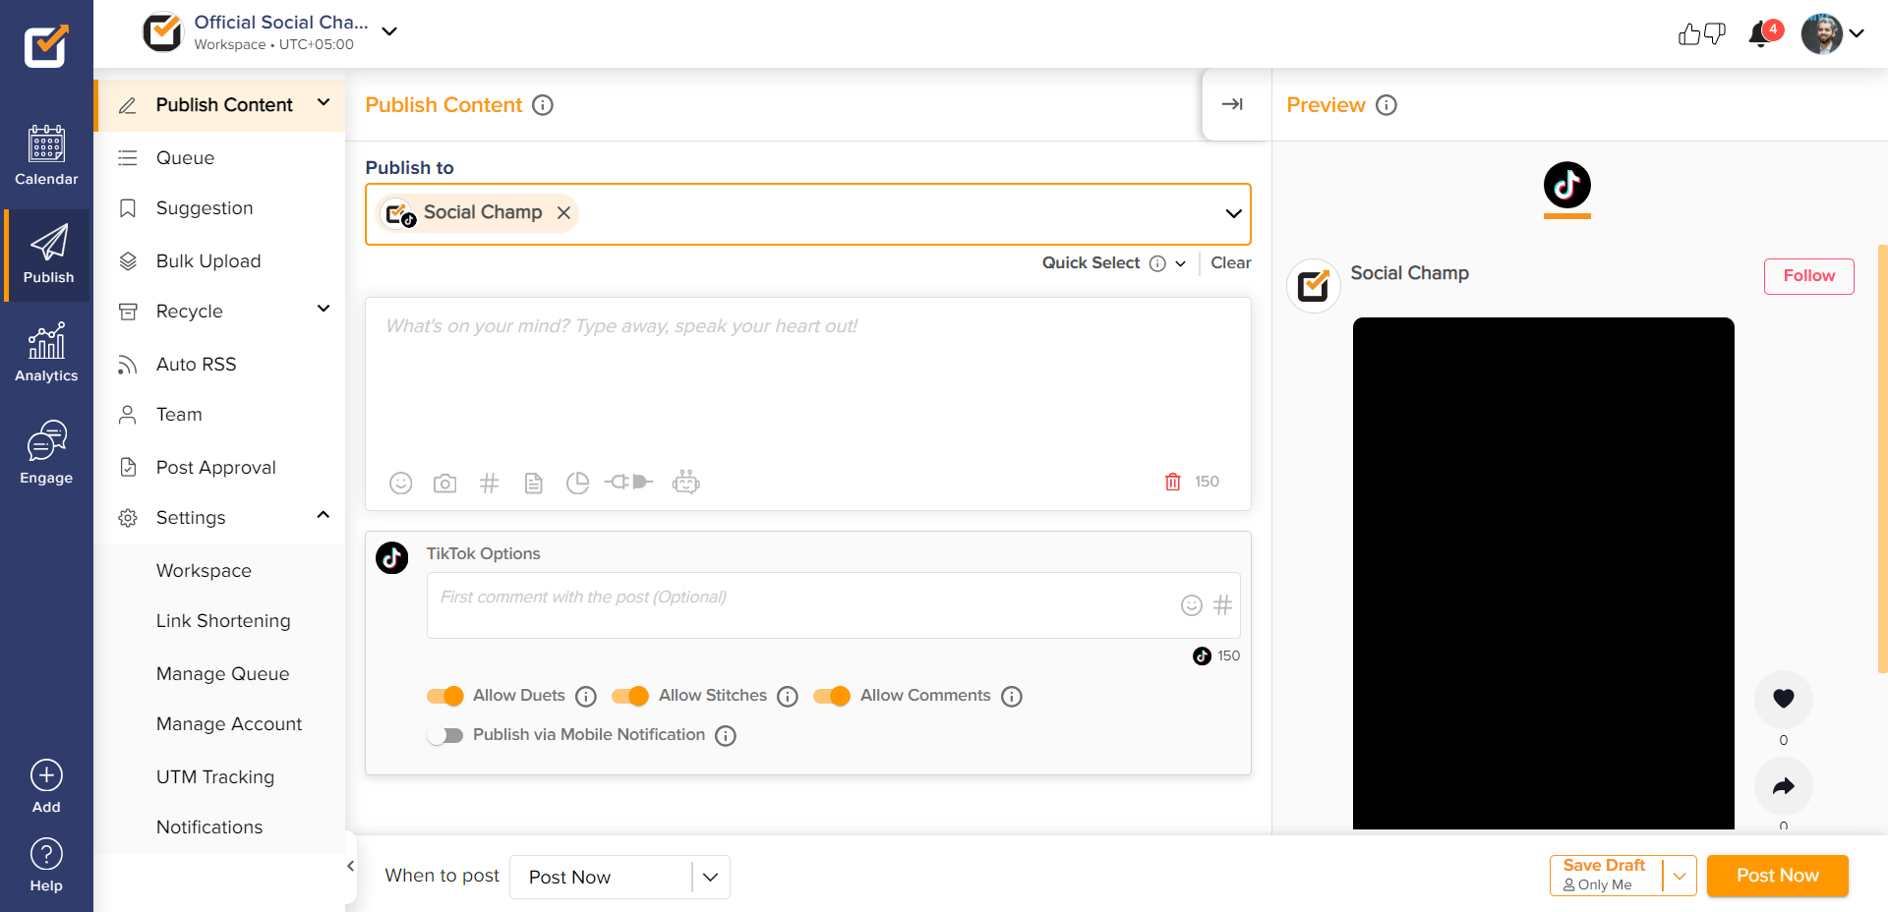The width and height of the screenshot is (1888, 912).
Task: Insert emoji in the first comment field
Action: tap(1192, 605)
